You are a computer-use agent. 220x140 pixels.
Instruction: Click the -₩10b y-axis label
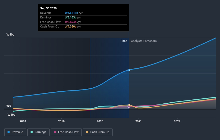(x=11, y=115)
